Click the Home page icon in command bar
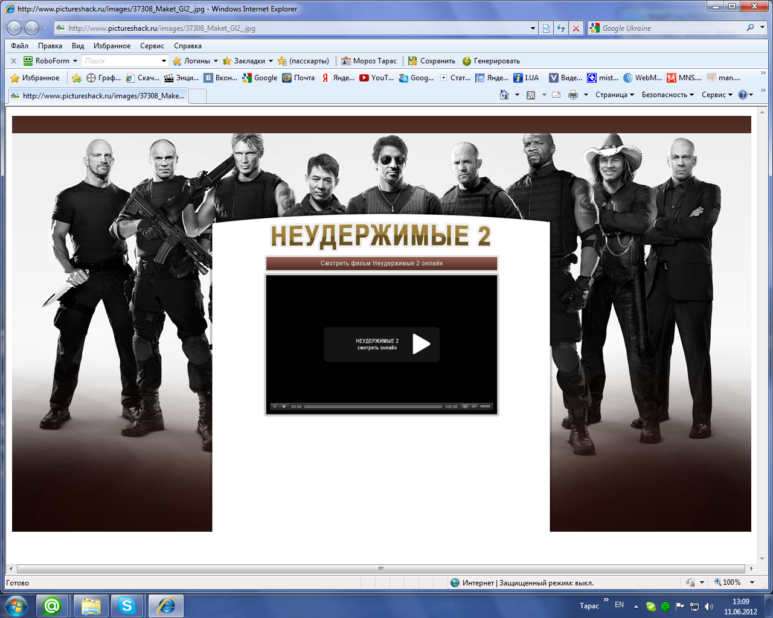This screenshot has width=773, height=618. click(x=504, y=95)
